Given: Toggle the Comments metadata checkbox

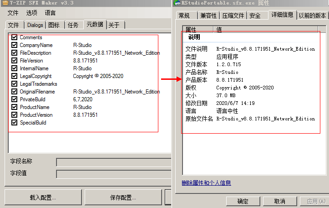Looking at the screenshot, I should [15, 37].
